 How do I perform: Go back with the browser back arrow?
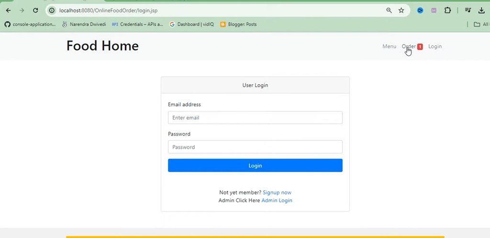pos(9,10)
